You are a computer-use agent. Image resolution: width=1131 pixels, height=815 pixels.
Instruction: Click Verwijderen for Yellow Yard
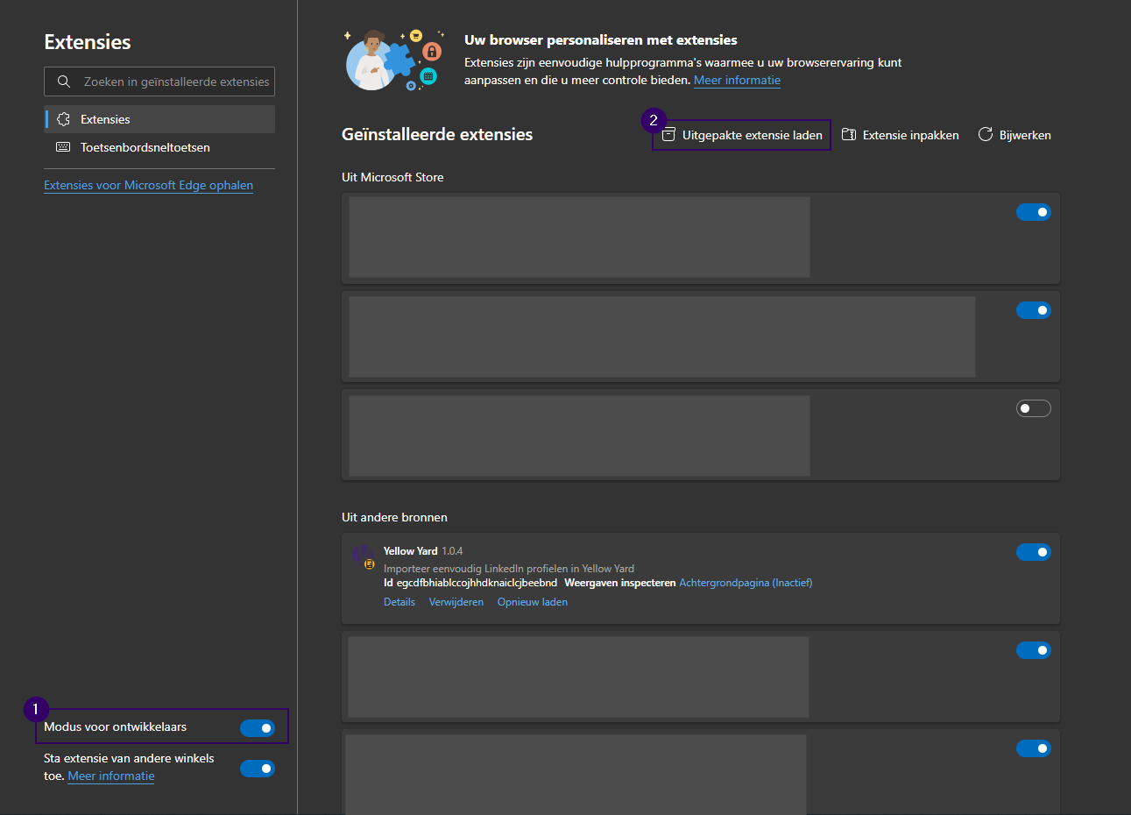coord(456,602)
